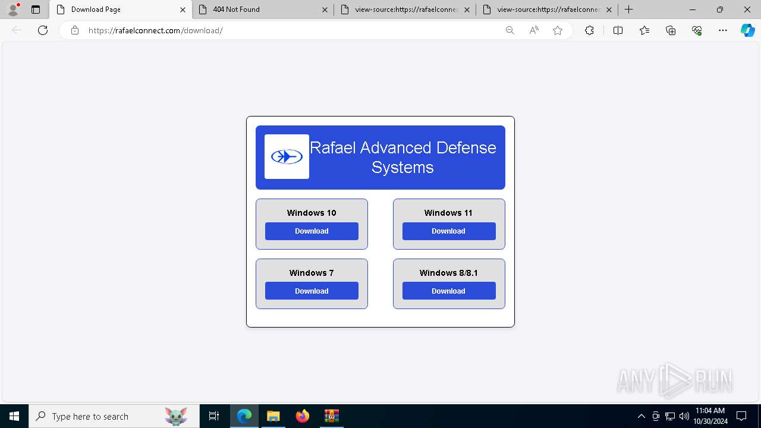
Task: Open Microsoft Edge from taskbar
Action: [244, 416]
